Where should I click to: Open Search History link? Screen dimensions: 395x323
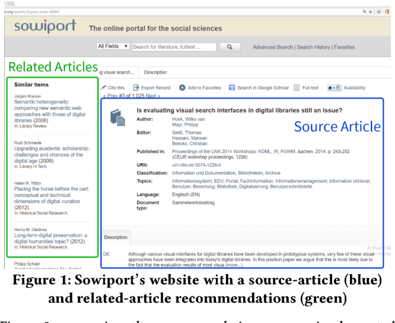313,47
